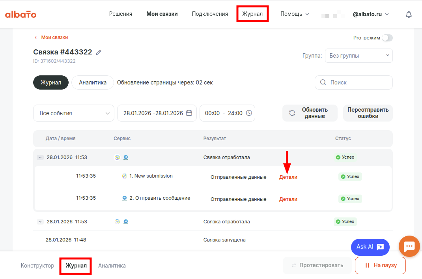Image resolution: width=422 pixels, height=279 pixels.
Task: Open the Группа dropdown showing Без группы
Action: click(x=359, y=56)
